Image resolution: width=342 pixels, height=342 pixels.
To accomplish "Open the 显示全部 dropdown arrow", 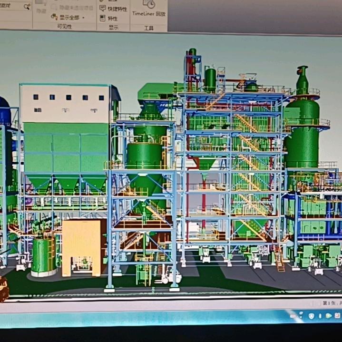I will [x=83, y=18].
